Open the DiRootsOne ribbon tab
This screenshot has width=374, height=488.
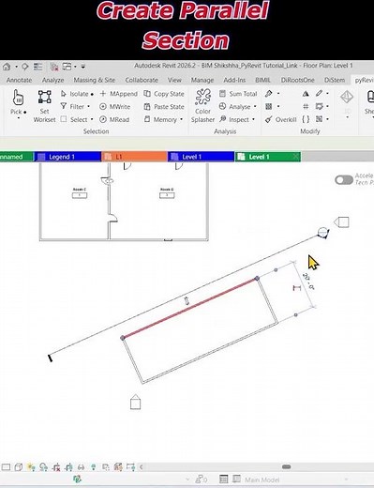[297, 80]
